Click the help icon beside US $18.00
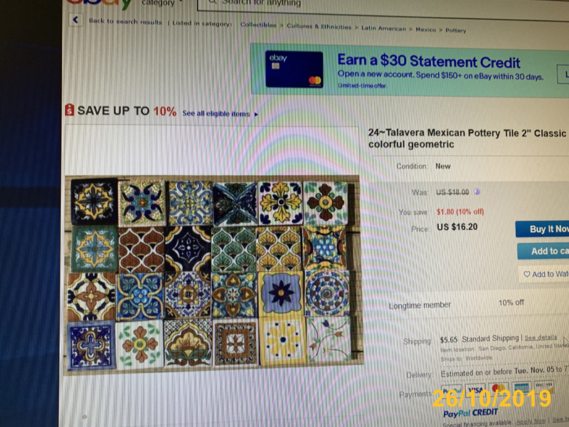This screenshot has height=427, width=569. pyautogui.click(x=477, y=191)
